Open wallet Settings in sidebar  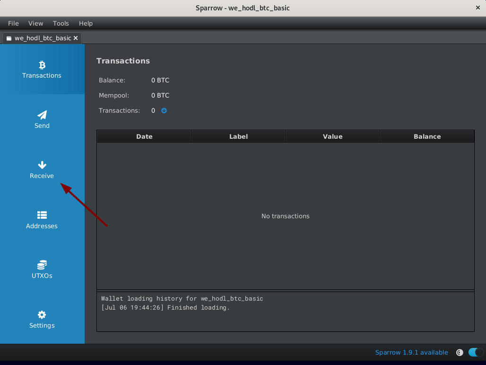pyautogui.click(x=42, y=320)
